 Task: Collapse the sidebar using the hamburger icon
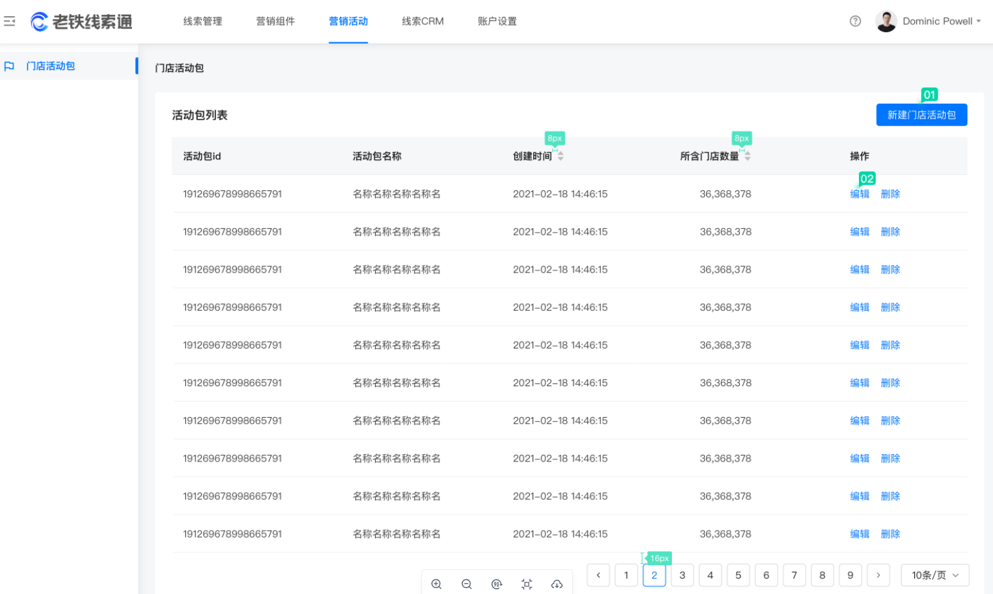(10, 21)
